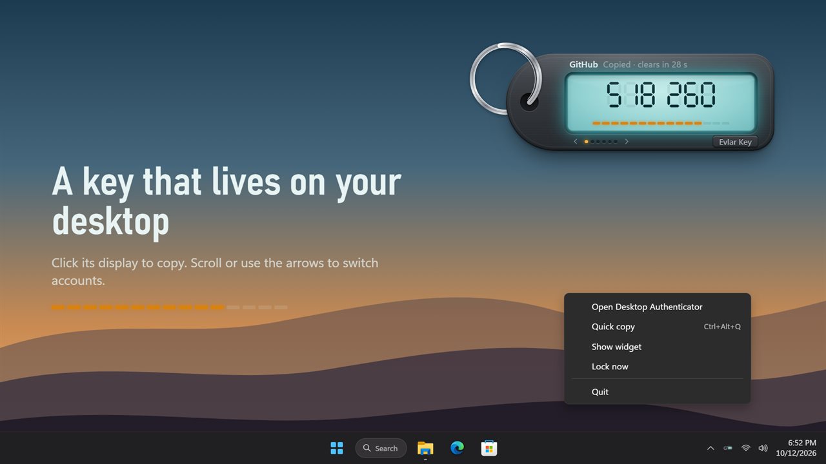Choose Open Desktop Authenticator from the menu
Screen dimensions: 826x464
(658, 307)
